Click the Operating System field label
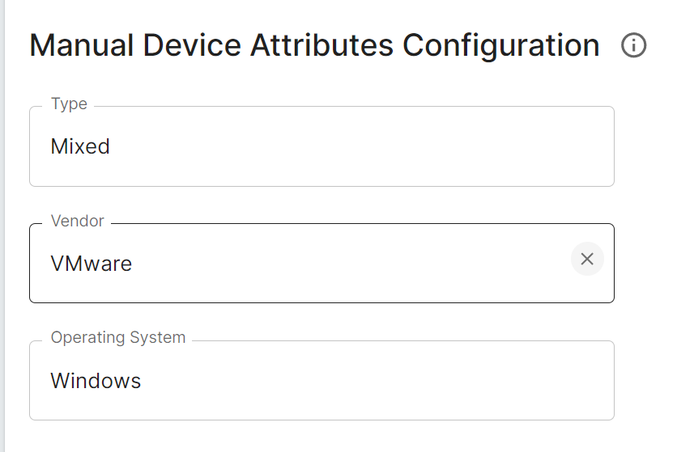The width and height of the screenshot is (677, 452). 118,338
